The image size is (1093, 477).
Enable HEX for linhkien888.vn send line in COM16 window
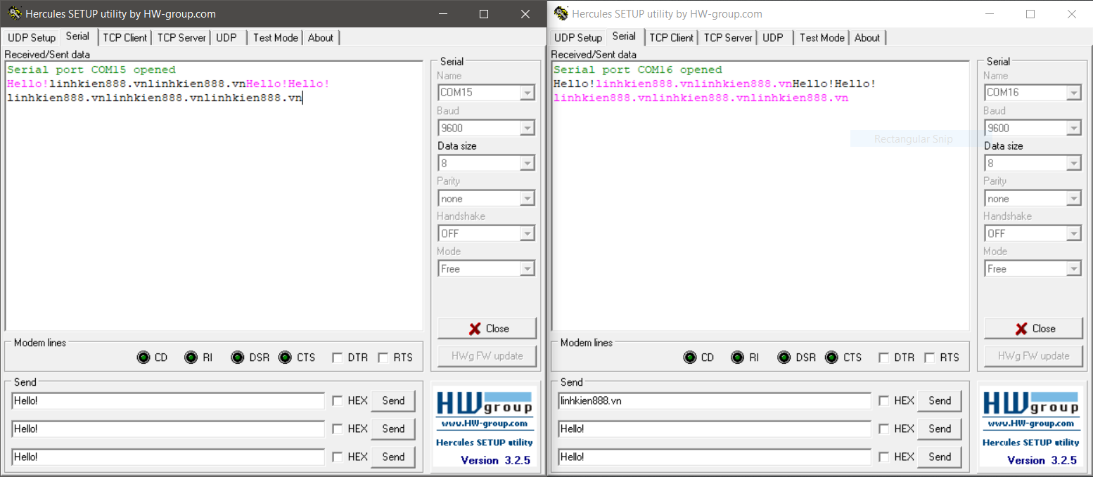pos(883,400)
